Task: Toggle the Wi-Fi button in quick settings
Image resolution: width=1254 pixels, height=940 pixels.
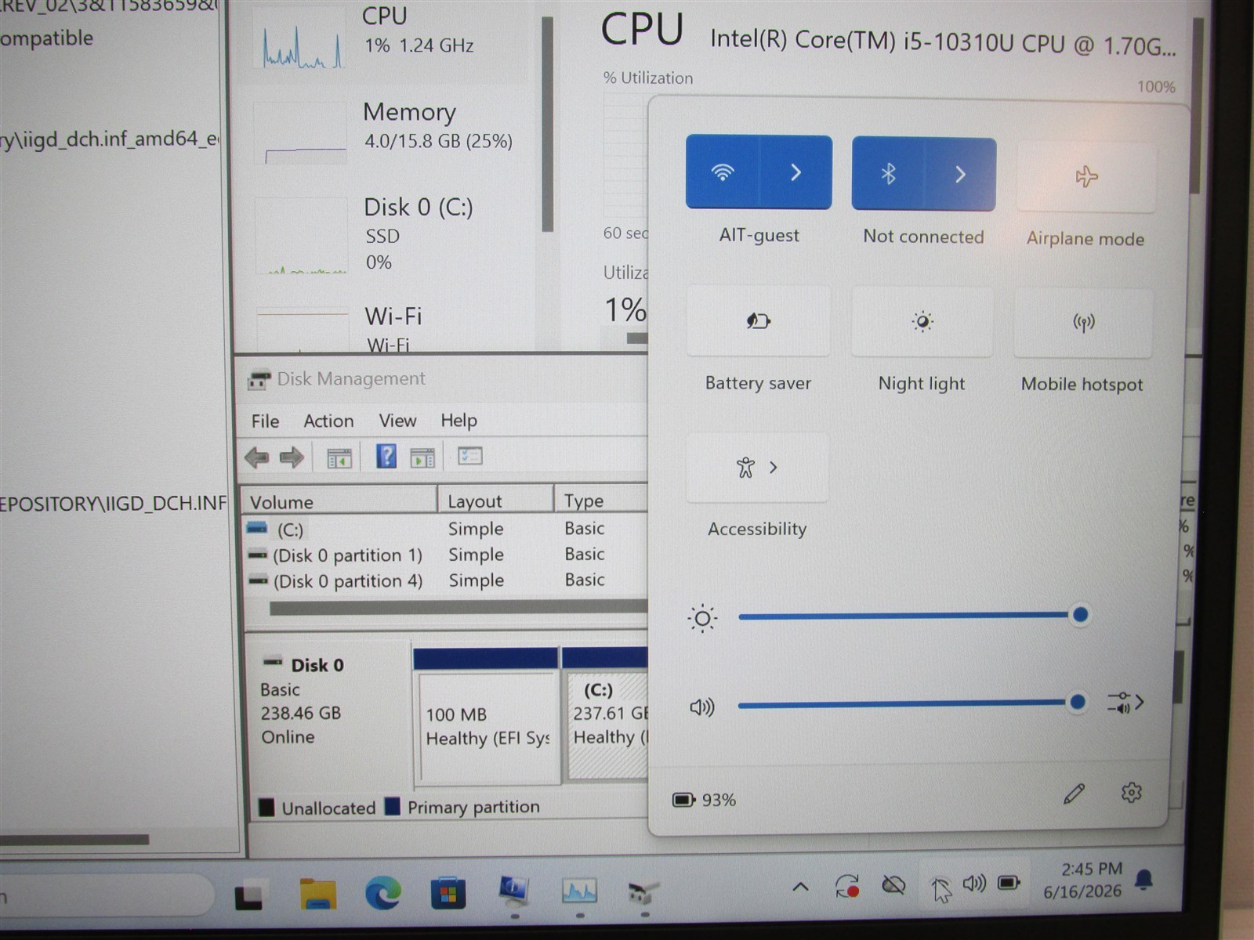Action: (722, 172)
